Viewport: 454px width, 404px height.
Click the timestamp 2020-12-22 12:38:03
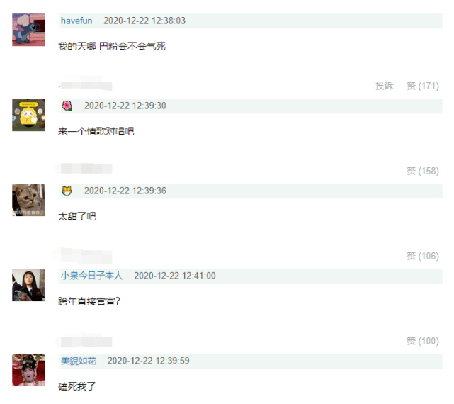[144, 21]
